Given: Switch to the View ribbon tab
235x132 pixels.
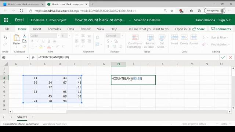Looking at the screenshot, I should point(100,29).
